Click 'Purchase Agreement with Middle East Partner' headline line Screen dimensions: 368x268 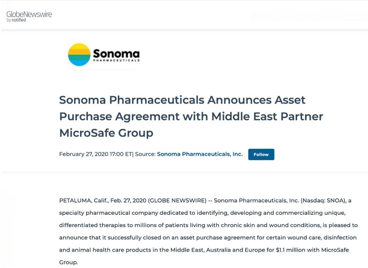click(191, 117)
